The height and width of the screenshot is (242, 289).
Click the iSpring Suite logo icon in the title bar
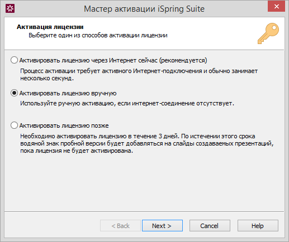click(10, 8)
